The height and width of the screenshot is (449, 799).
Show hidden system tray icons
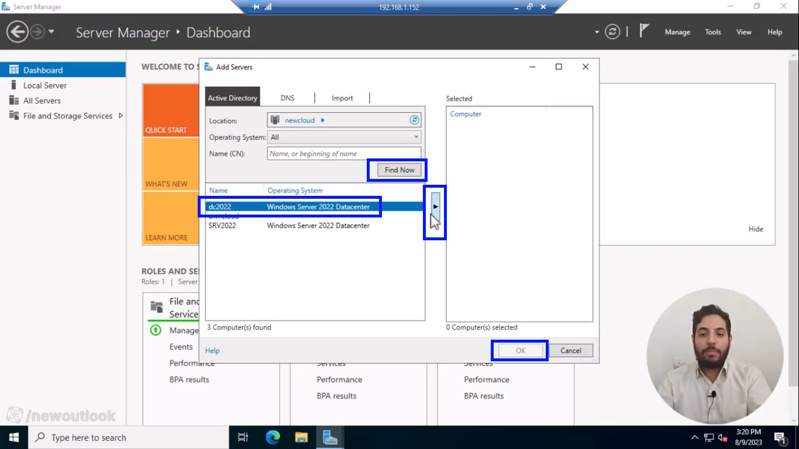pyautogui.click(x=695, y=437)
